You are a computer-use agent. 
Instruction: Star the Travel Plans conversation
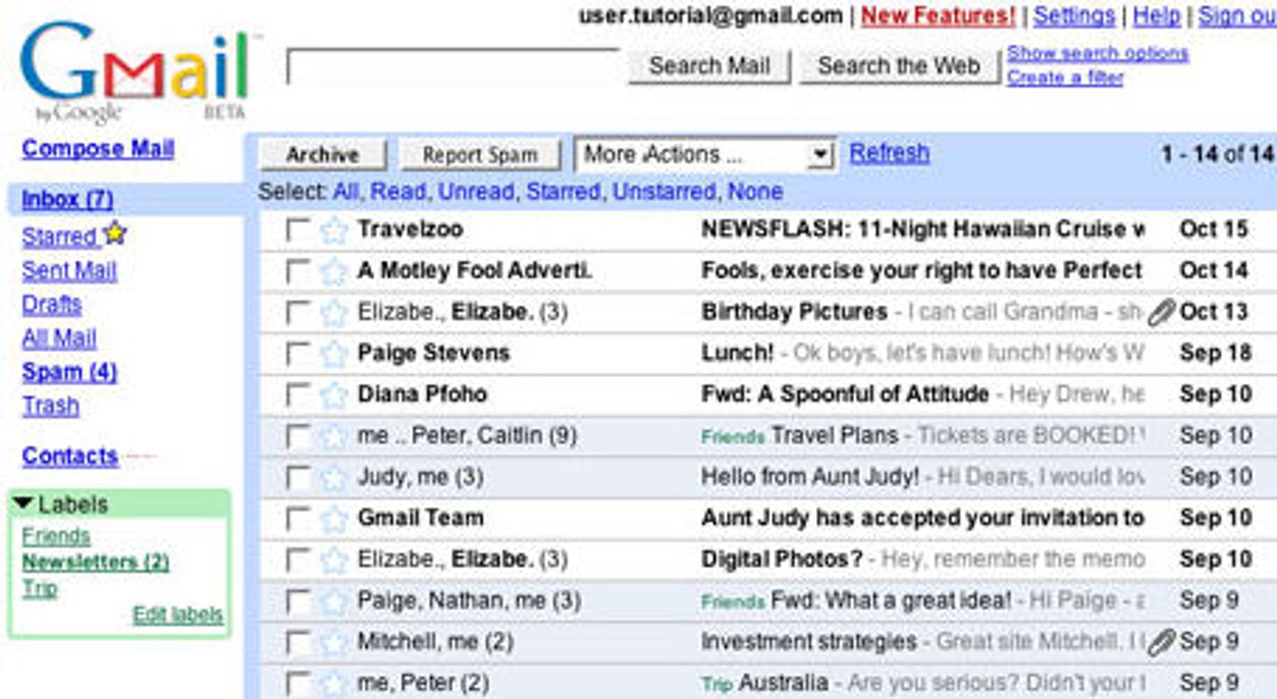pos(333,436)
